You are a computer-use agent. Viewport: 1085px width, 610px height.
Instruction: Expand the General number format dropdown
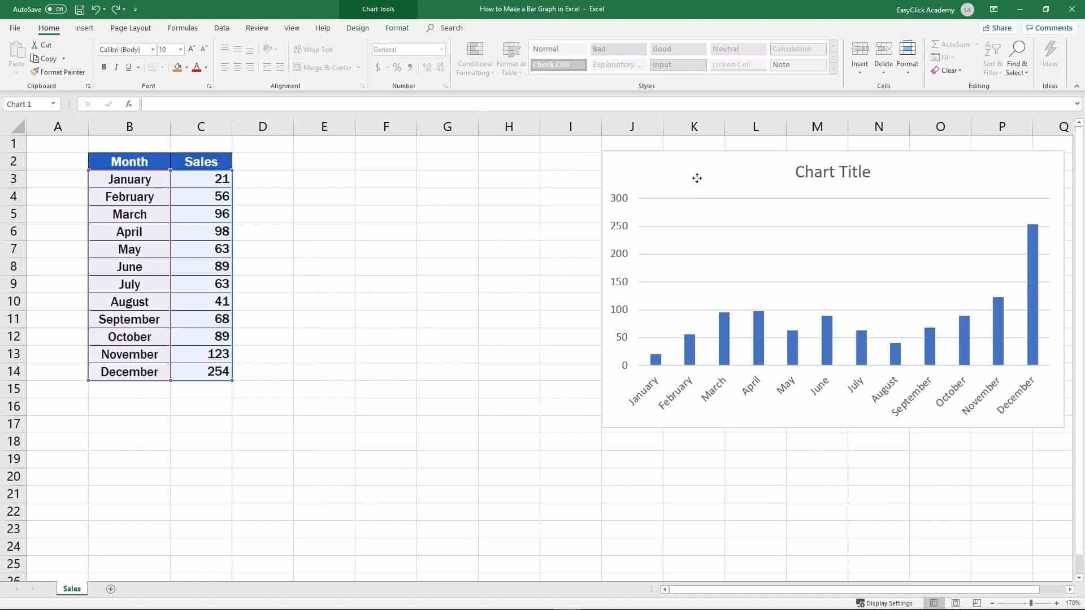441,50
